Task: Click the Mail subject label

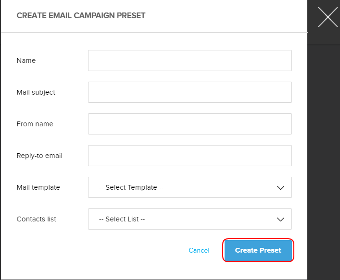Action: [36, 92]
